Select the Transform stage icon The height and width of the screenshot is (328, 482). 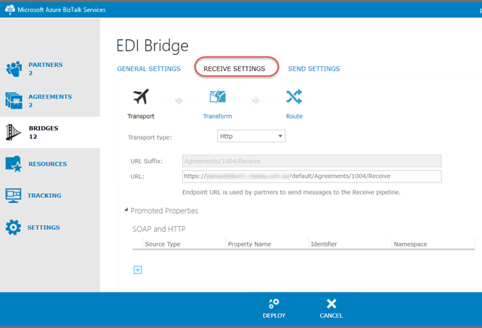point(218,97)
